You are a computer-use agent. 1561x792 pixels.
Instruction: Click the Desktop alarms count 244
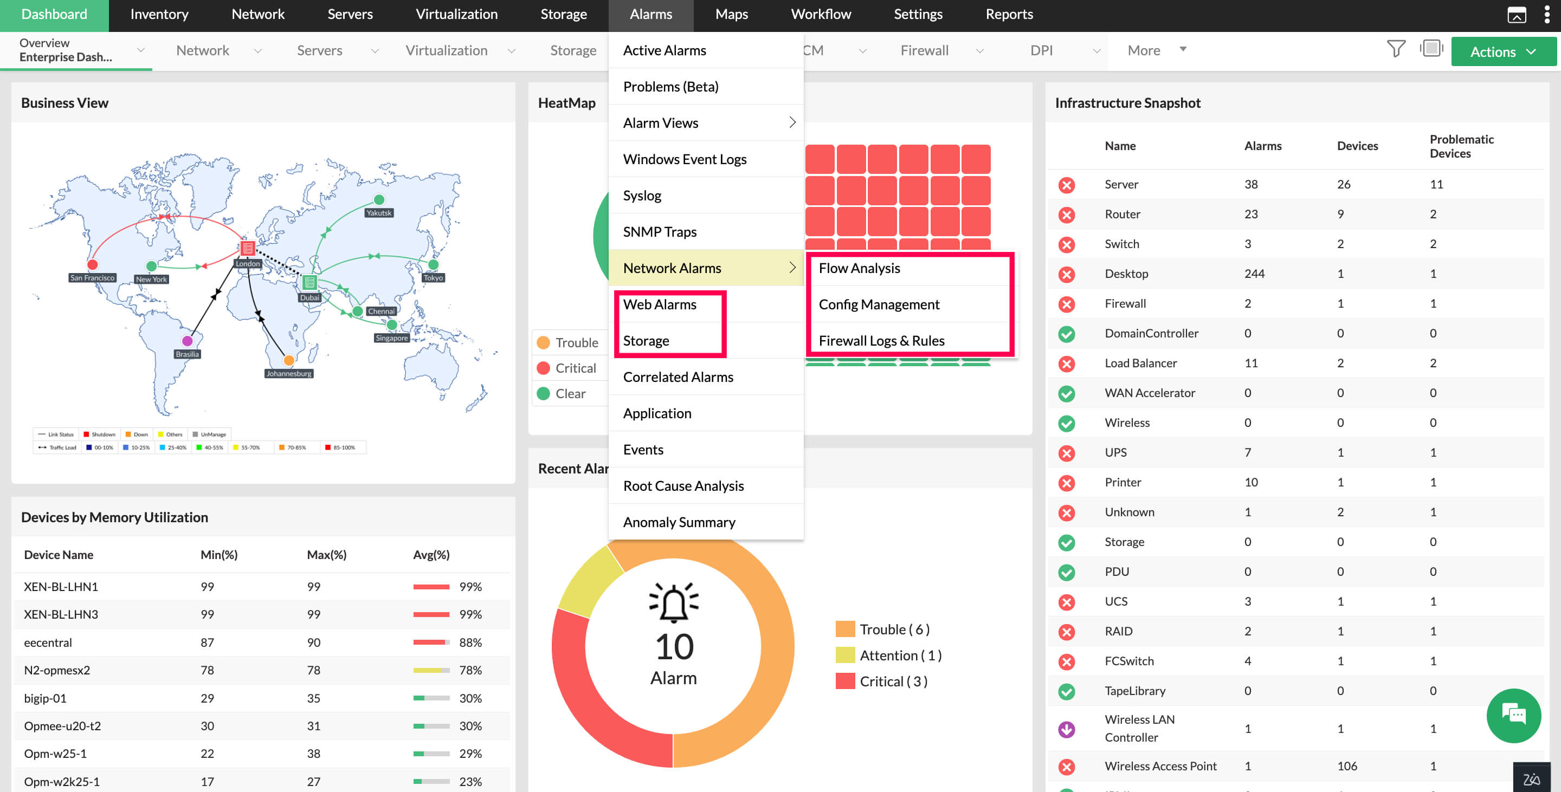tap(1254, 274)
